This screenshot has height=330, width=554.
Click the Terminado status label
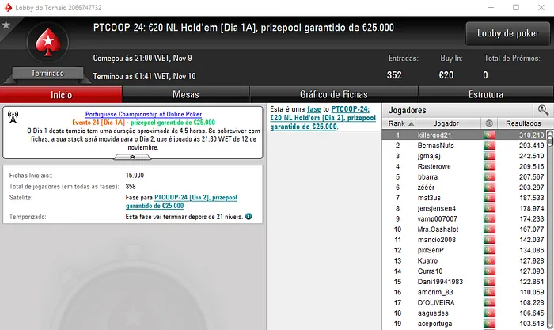pos(47,73)
